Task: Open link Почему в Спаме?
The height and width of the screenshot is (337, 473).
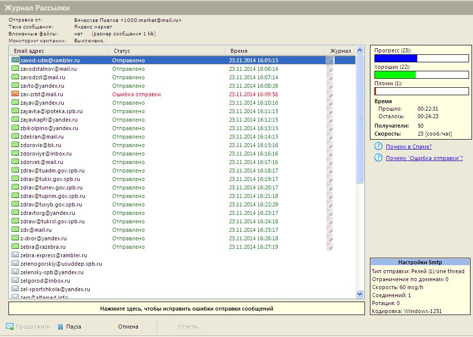Action: click(409, 147)
